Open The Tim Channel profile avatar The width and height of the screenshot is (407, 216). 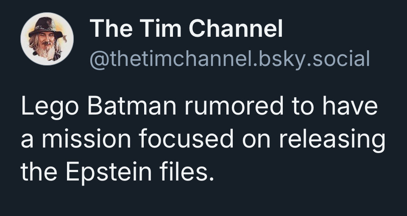[x=47, y=39]
